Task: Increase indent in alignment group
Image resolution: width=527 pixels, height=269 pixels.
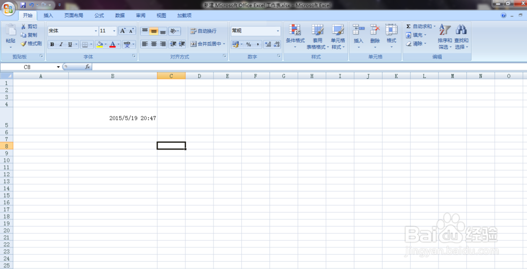Action: tap(182, 44)
